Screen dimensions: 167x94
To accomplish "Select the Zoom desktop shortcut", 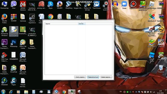I will [124, 5].
